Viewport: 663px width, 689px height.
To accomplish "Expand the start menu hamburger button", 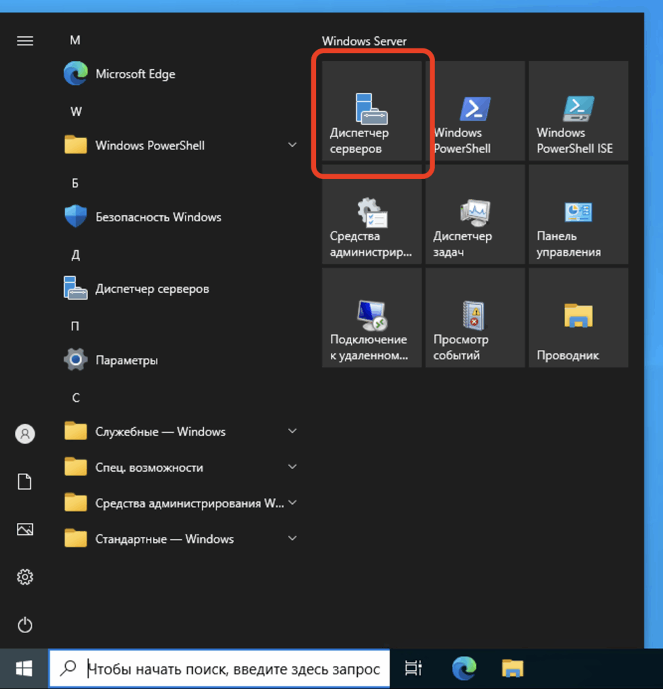I will pyautogui.click(x=25, y=41).
